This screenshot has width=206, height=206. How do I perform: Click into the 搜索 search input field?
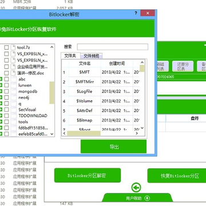pos(113,47)
